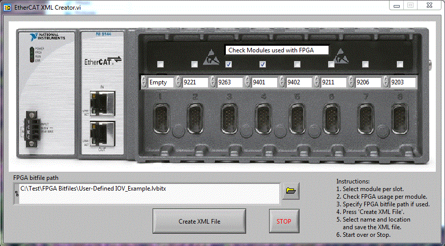This screenshot has width=445, height=246.
Task: Change slot 4 module using the 9401 stepper arrows
Action: [x=248, y=82]
